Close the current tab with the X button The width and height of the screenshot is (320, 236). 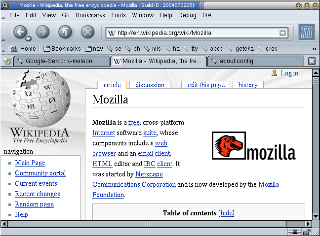312,61
